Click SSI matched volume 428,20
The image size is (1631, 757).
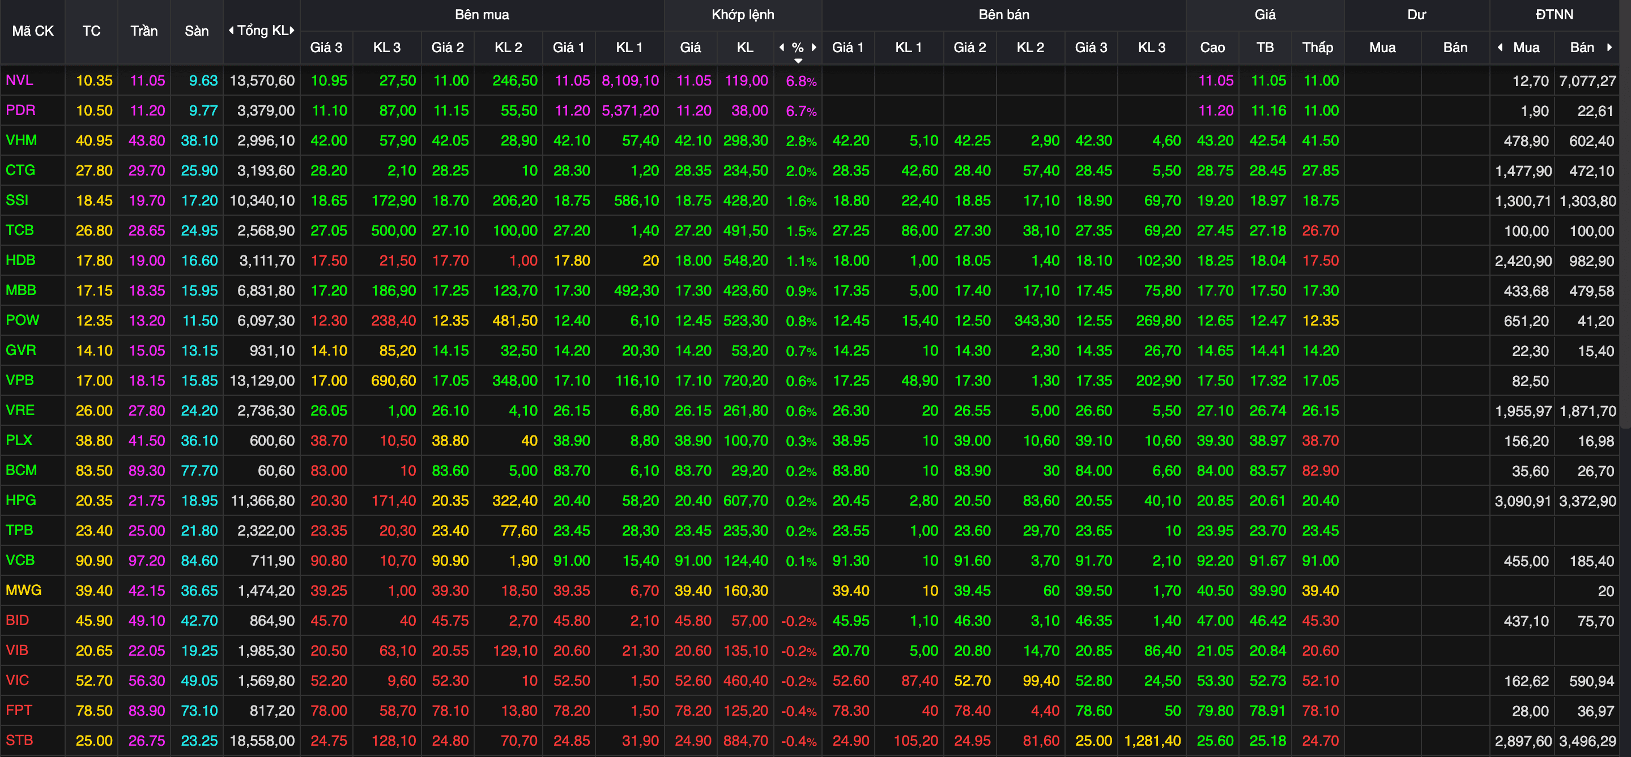745,200
